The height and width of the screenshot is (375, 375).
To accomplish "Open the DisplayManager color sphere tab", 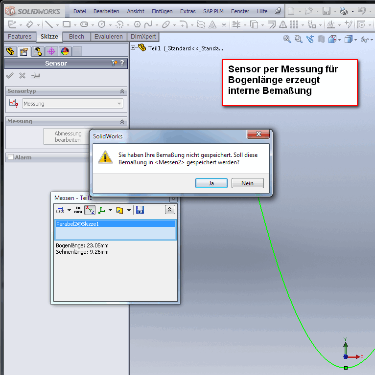I will [65, 51].
